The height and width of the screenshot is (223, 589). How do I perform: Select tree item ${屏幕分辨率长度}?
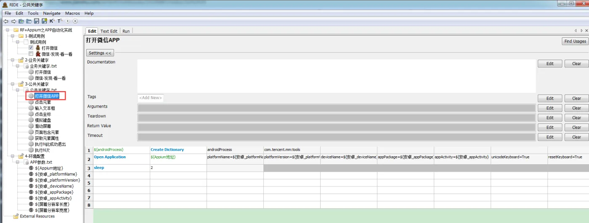click(53, 204)
